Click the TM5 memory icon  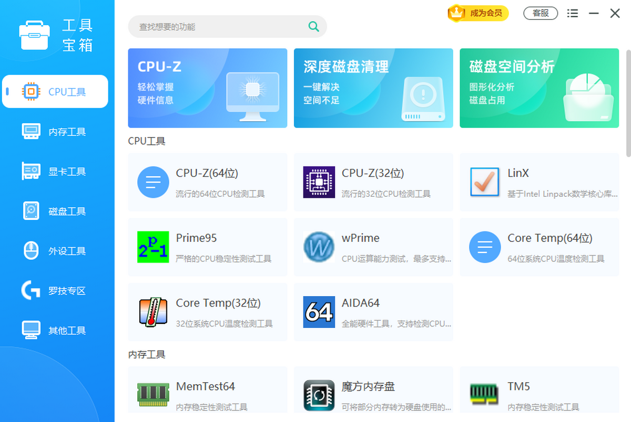pos(485,394)
